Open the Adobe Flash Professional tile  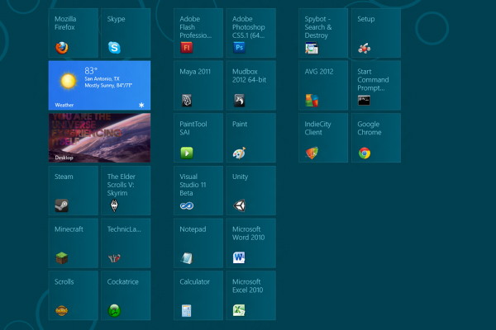tap(198, 33)
